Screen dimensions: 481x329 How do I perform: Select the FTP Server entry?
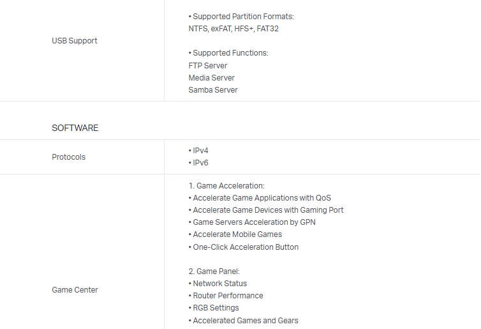(x=208, y=66)
